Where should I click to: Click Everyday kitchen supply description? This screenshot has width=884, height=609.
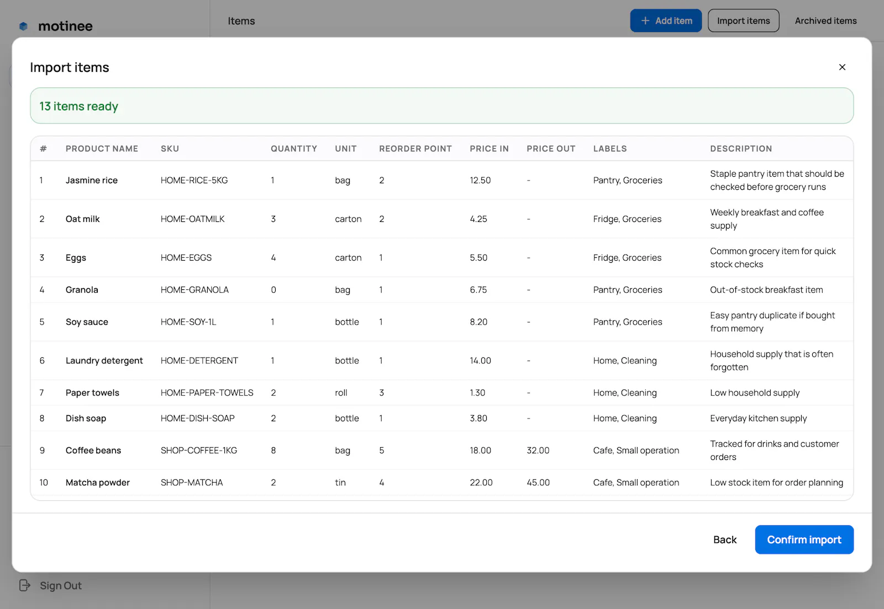tap(758, 419)
